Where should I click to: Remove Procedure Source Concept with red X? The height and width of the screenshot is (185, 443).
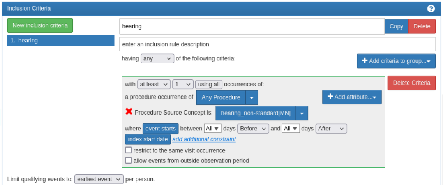click(129, 111)
